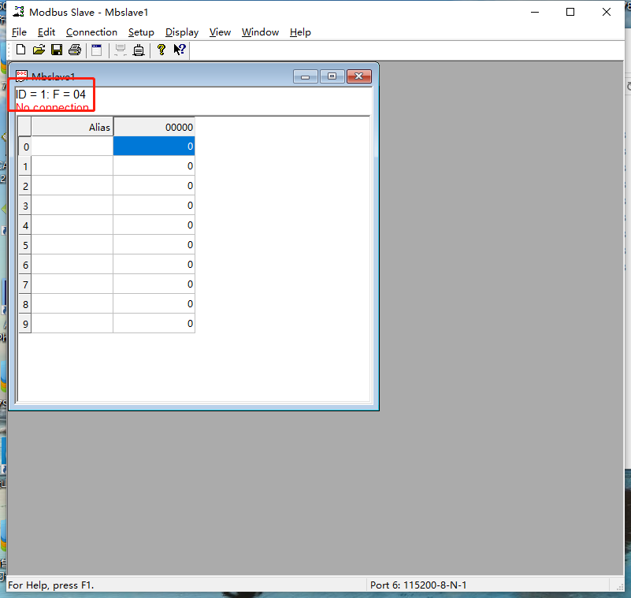The width and height of the screenshot is (631, 598).
Task: Open a file using the folder icon
Action: (x=39, y=50)
